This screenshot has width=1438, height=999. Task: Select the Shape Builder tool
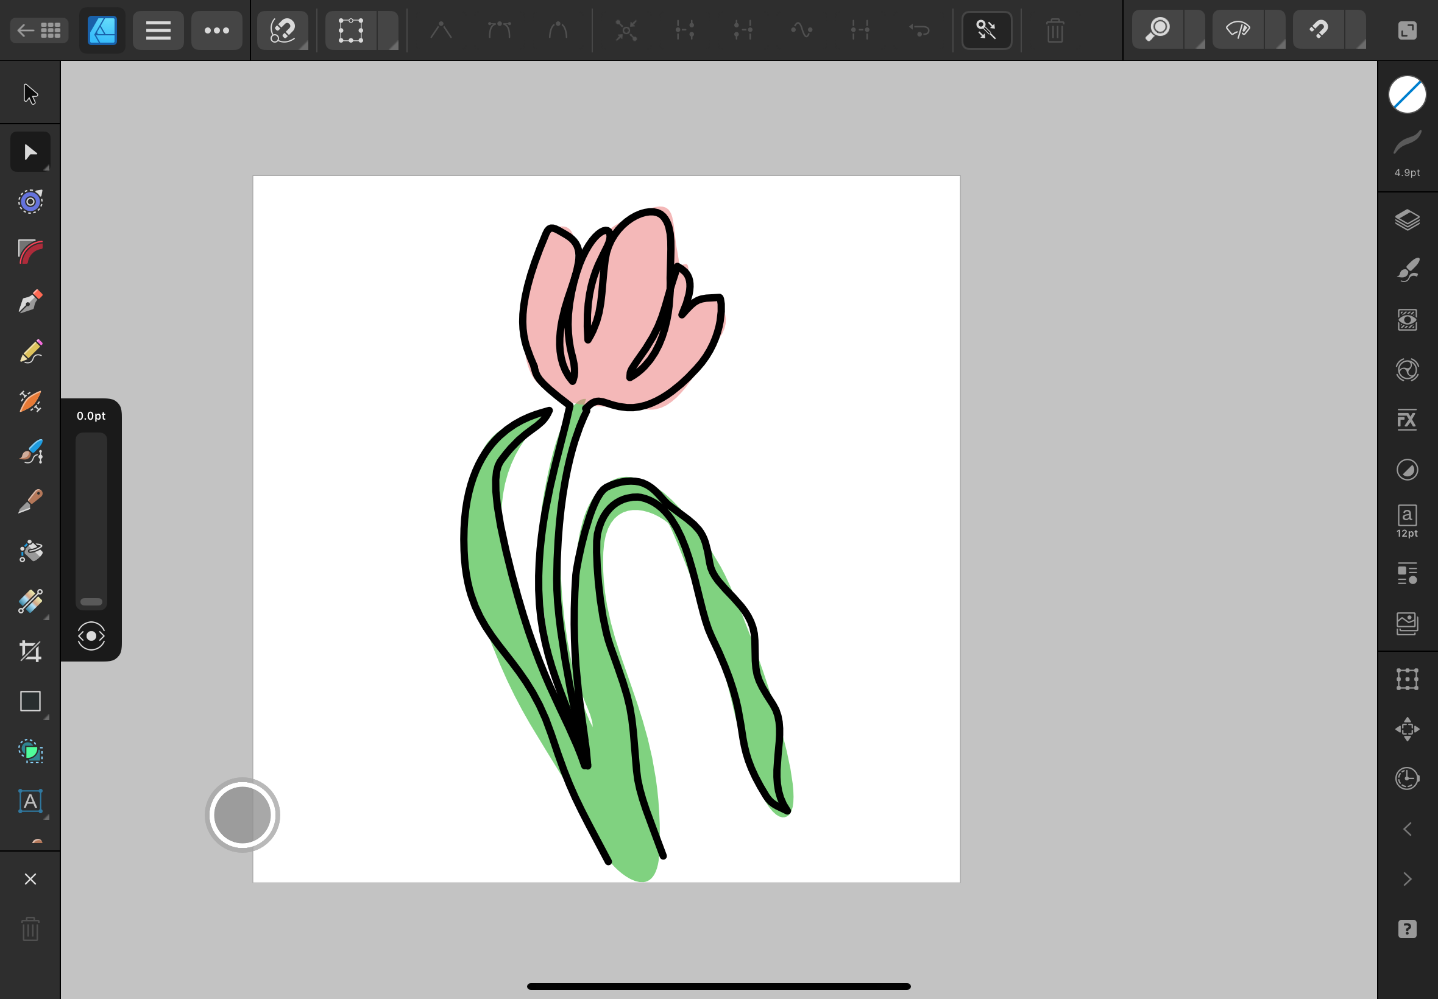coord(30,751)
